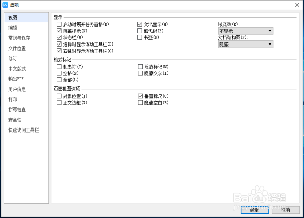Screen dimensions: 304x218
Task: Enable 隐藏文字(I) checkbox
Action: coord(140,73)
